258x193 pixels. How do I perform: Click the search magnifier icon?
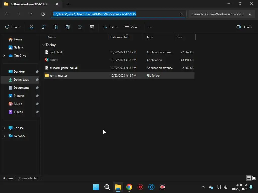[250, 14]
